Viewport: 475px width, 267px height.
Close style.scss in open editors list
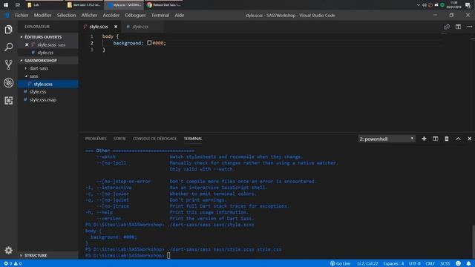point(27,44)
